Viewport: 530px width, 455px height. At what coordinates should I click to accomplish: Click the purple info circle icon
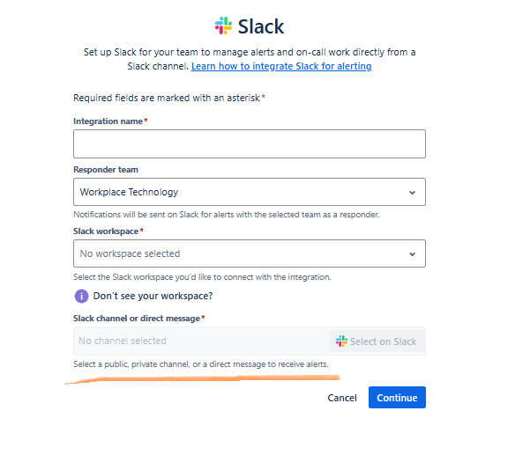coord(81,296)
